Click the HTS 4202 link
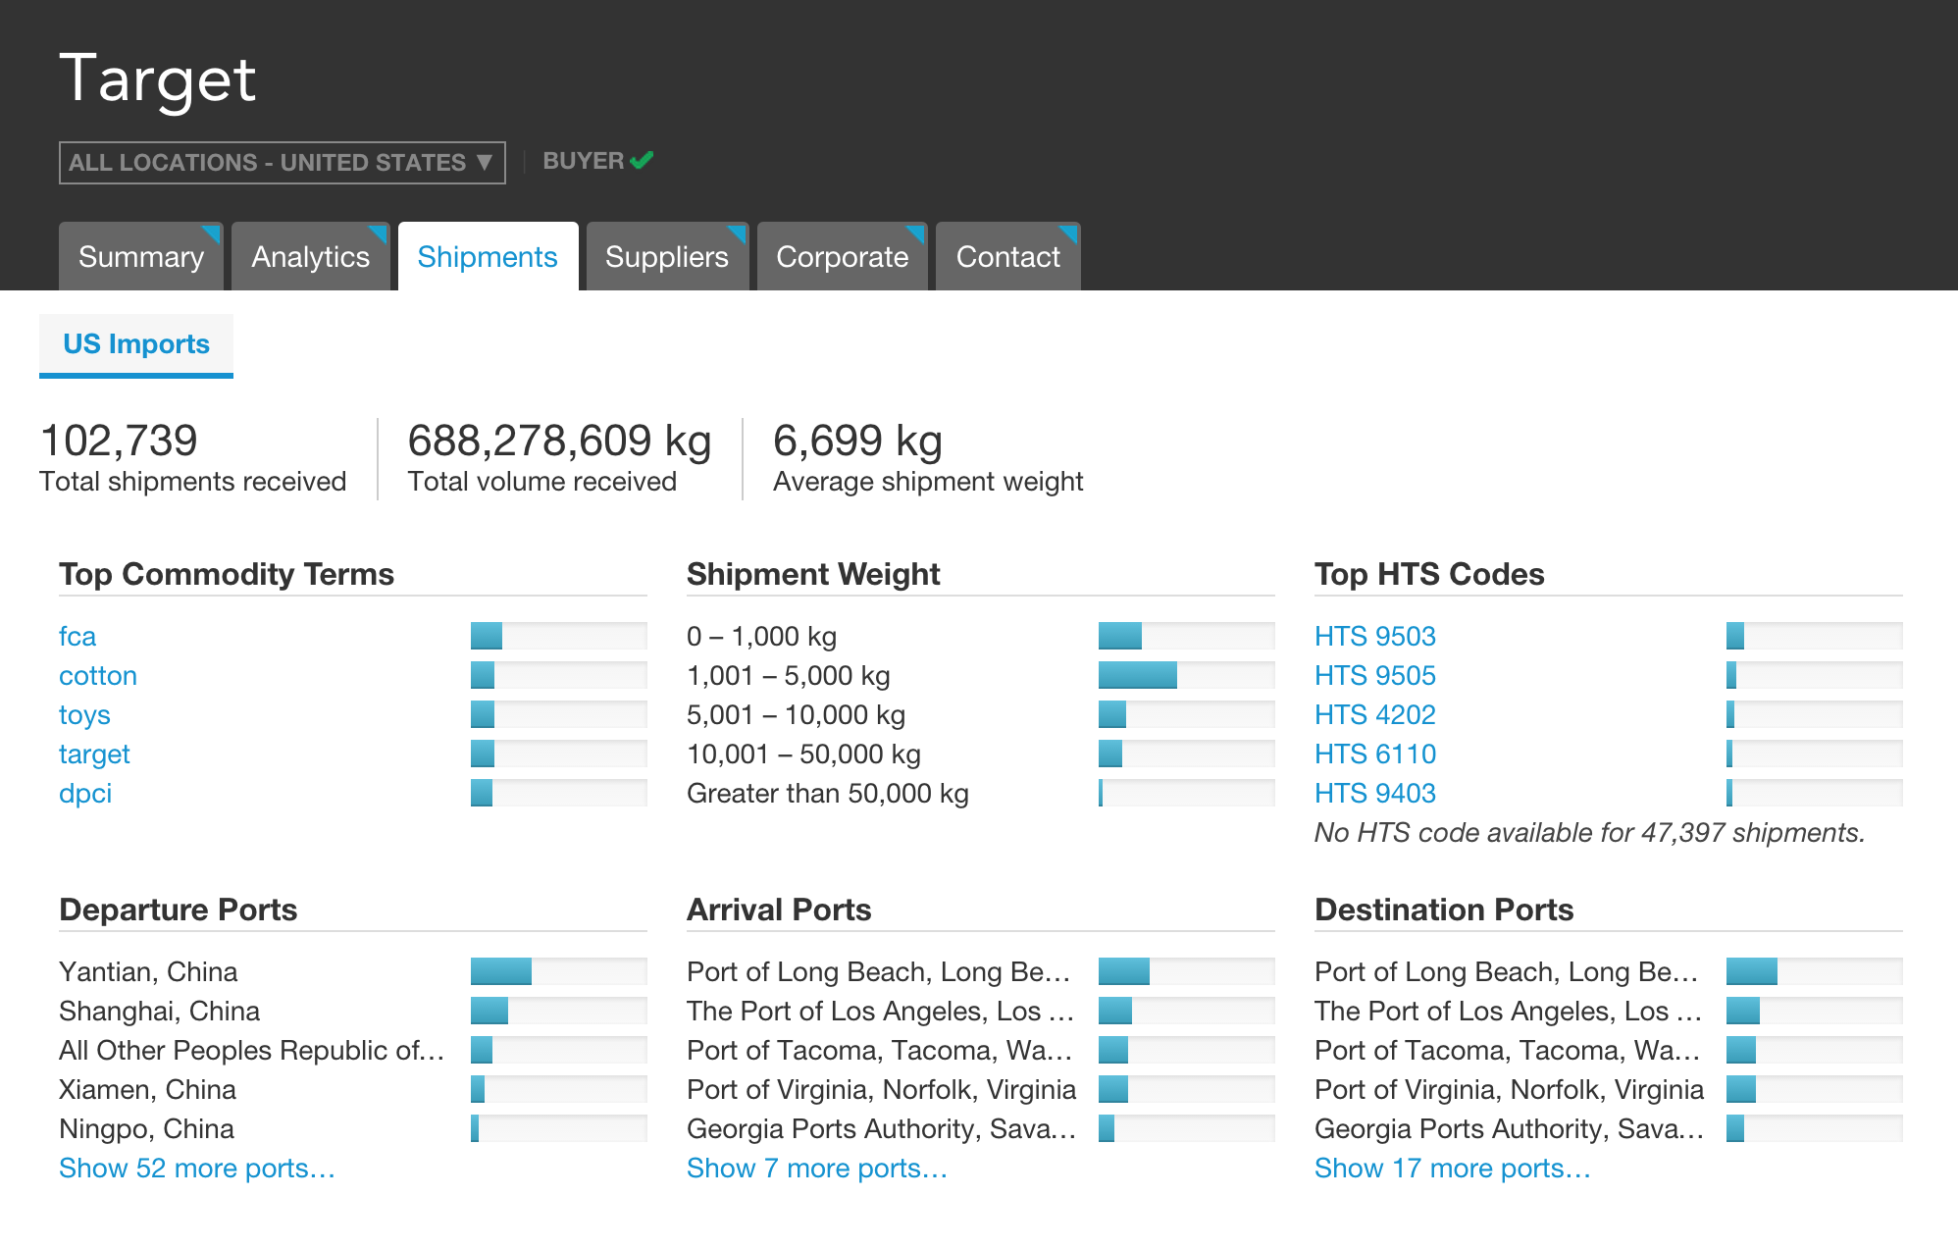Screen dimensions: 1958x1248 pos(1375,715)
